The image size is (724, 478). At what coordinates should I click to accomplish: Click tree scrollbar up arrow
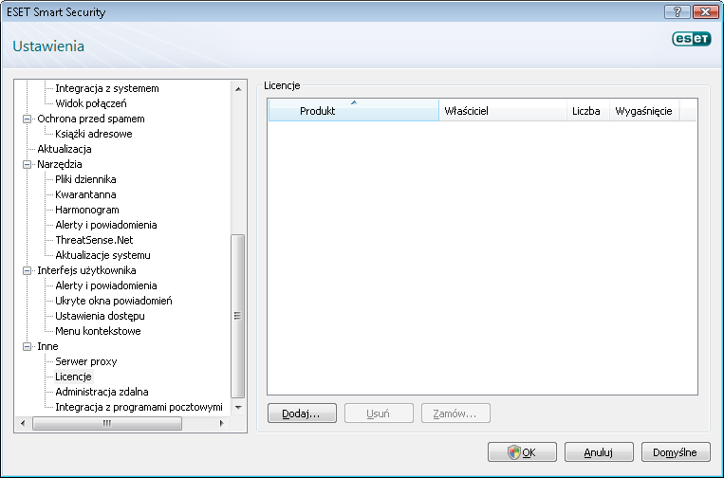[x=238, y=89]
